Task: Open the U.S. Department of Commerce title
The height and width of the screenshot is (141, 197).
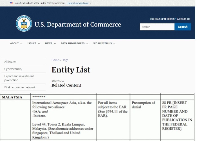Action: [x=78, y=25]
